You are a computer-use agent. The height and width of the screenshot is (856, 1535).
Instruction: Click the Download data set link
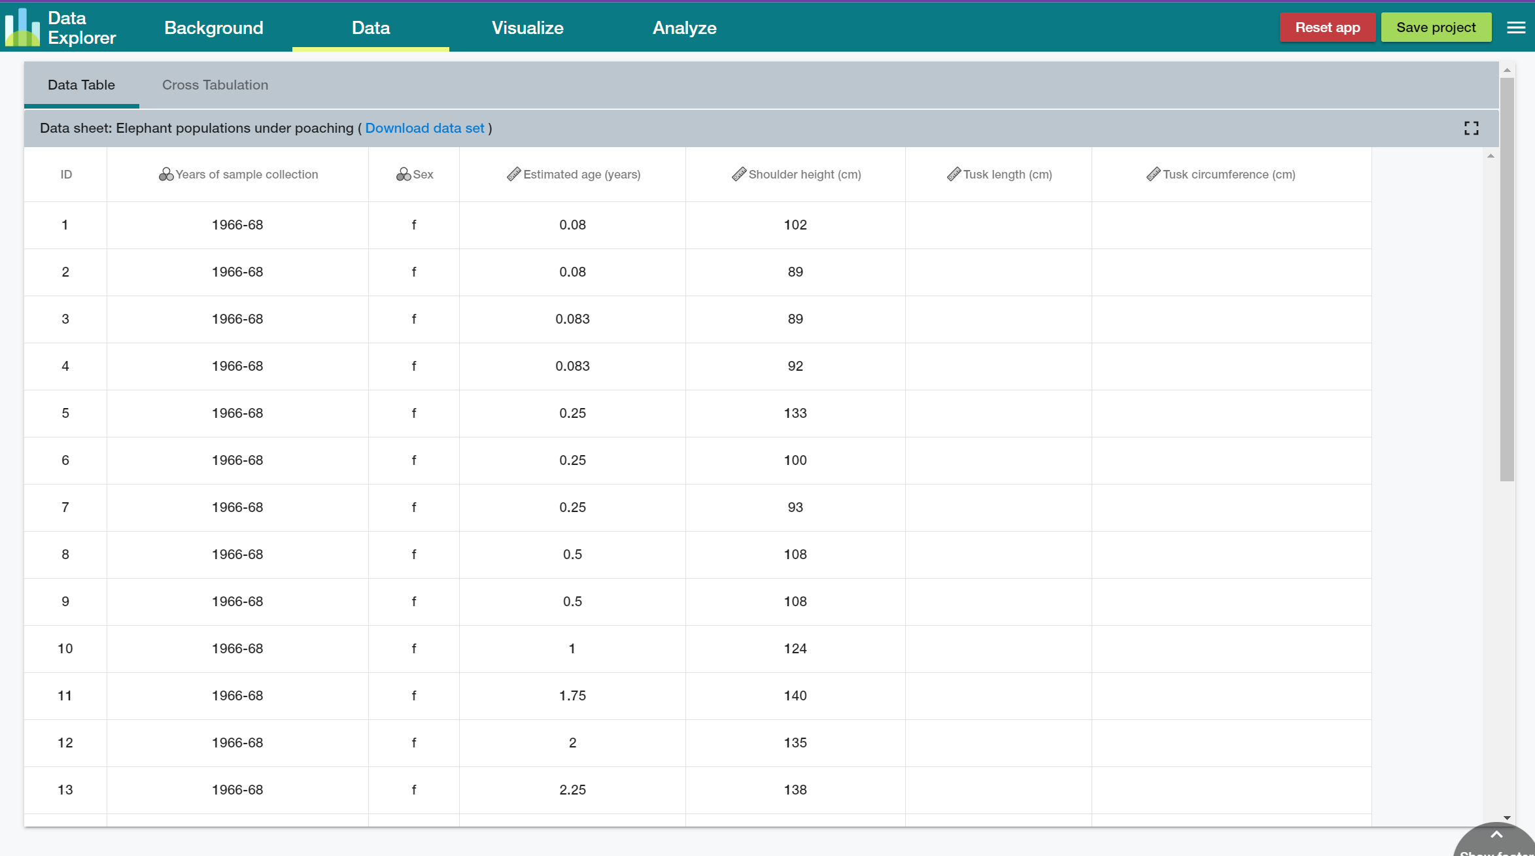[424, 128]
